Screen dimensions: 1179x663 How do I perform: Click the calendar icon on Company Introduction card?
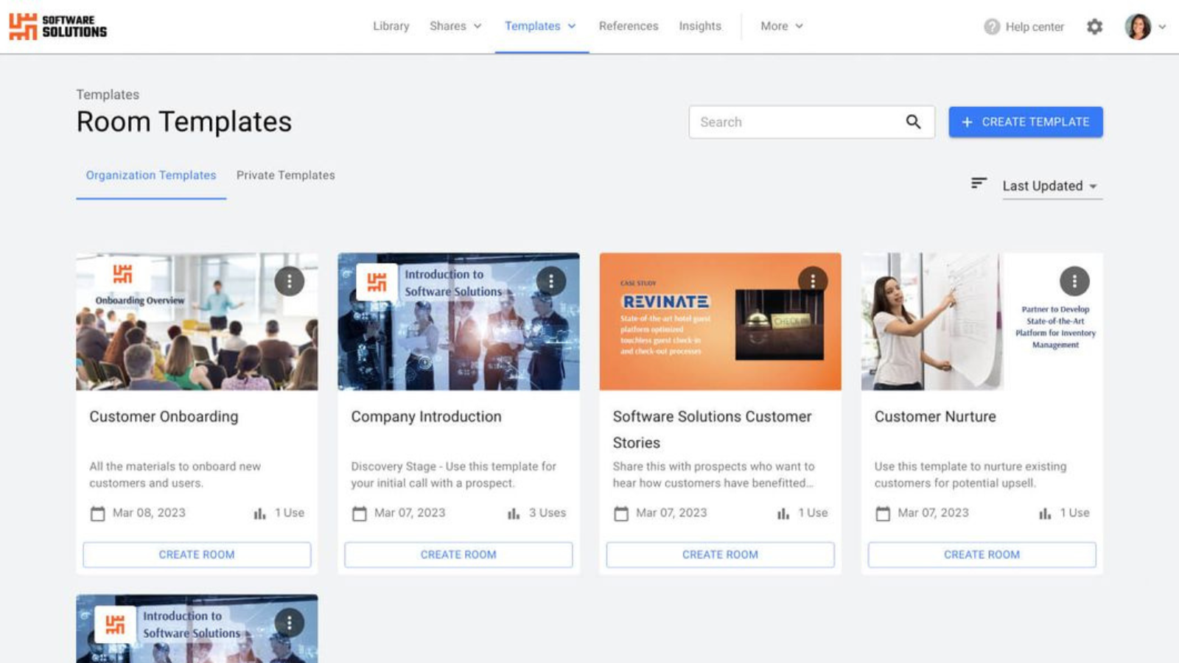pos(359,513)
